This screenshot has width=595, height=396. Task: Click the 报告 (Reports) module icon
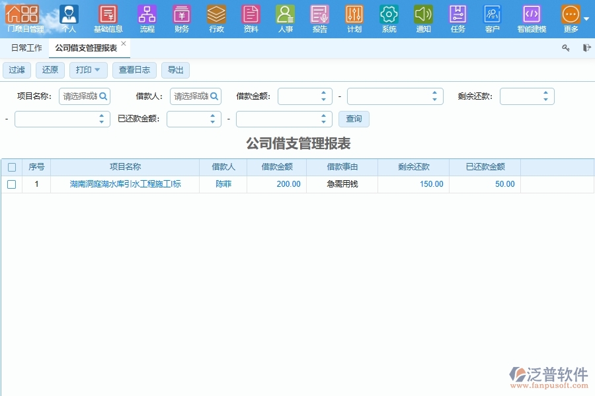click(319, 15)
